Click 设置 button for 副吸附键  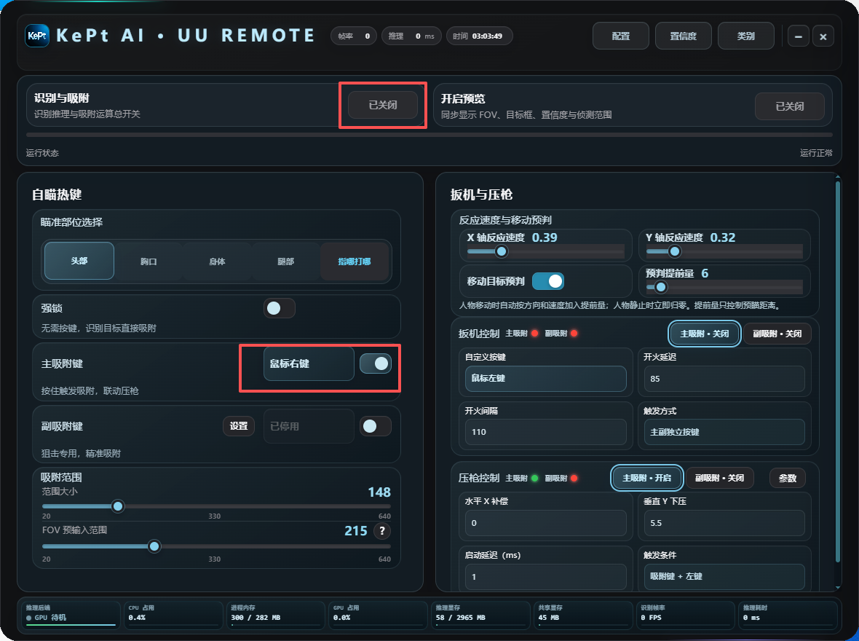click(x=238, y=426)
